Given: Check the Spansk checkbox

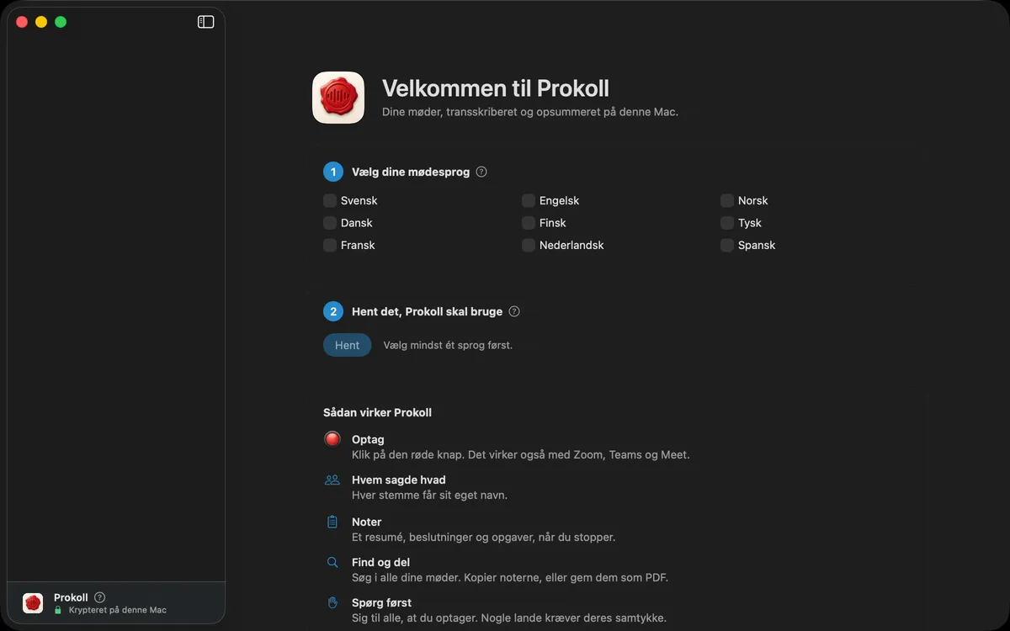Looking at the screenshot, I should pyautogui.click(x=727, y=245).
